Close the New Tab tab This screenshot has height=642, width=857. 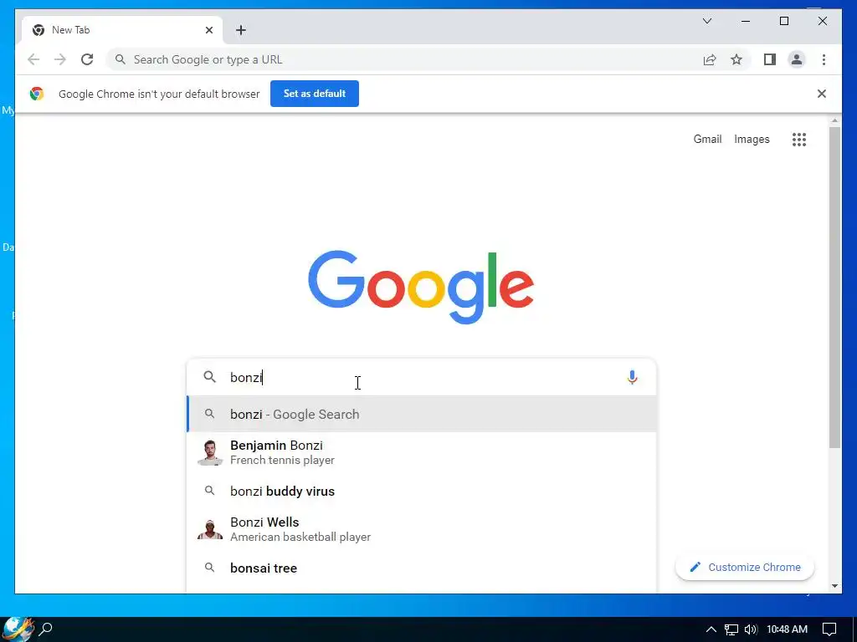pyautogui.click(x=208, y=30)
